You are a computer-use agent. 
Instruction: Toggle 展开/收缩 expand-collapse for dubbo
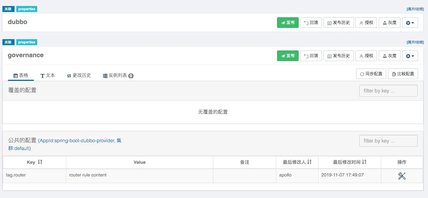tap(415, 9)
